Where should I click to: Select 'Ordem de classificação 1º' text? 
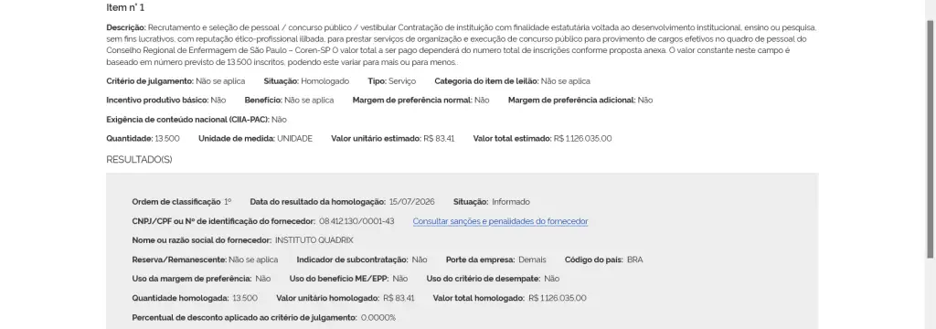182,202
